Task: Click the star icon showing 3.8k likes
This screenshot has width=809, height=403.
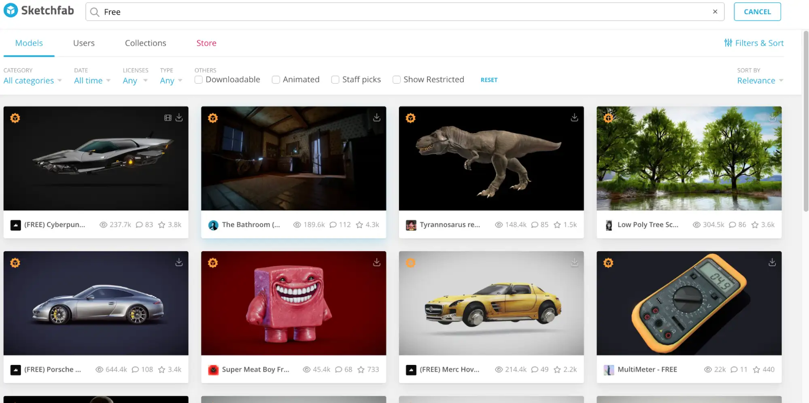Action: [161, 225]
